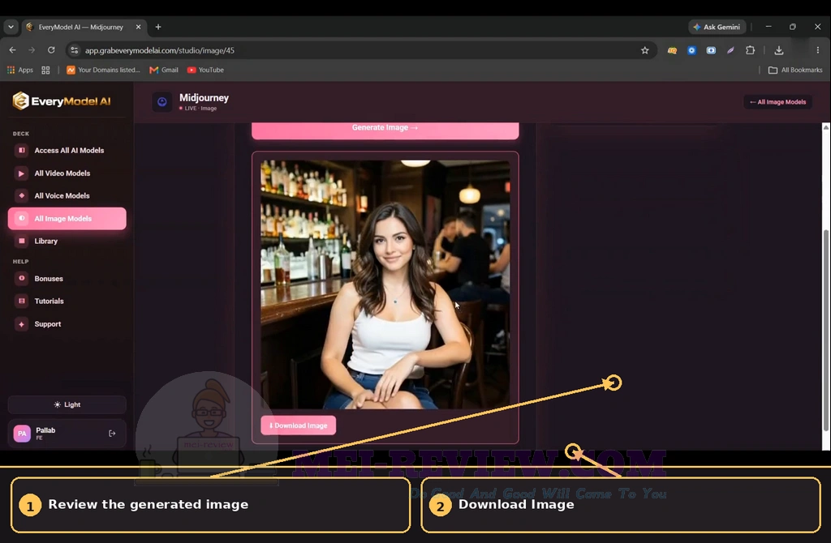Open the Gmail bookmark
The height and width of the screenshot is (543, 831).
pos(164,70)
